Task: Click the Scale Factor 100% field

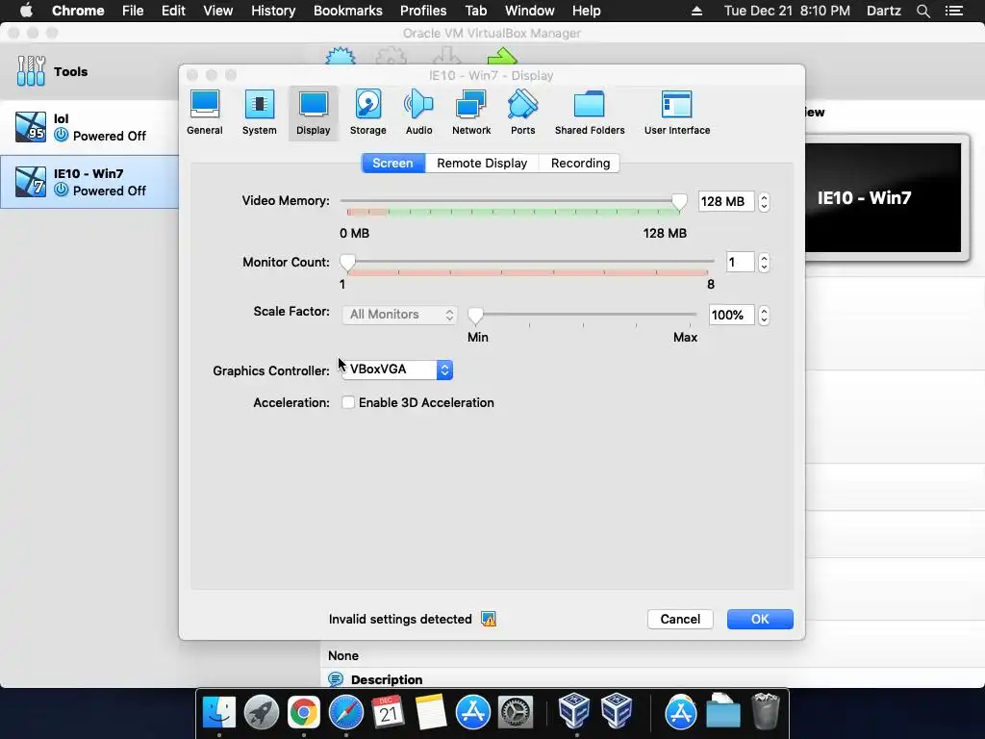Action: [x=731, y=315]
